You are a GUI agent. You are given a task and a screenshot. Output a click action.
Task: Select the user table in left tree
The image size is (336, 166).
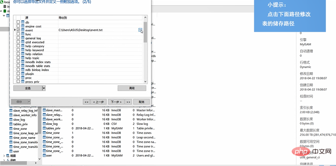[16, 151]
